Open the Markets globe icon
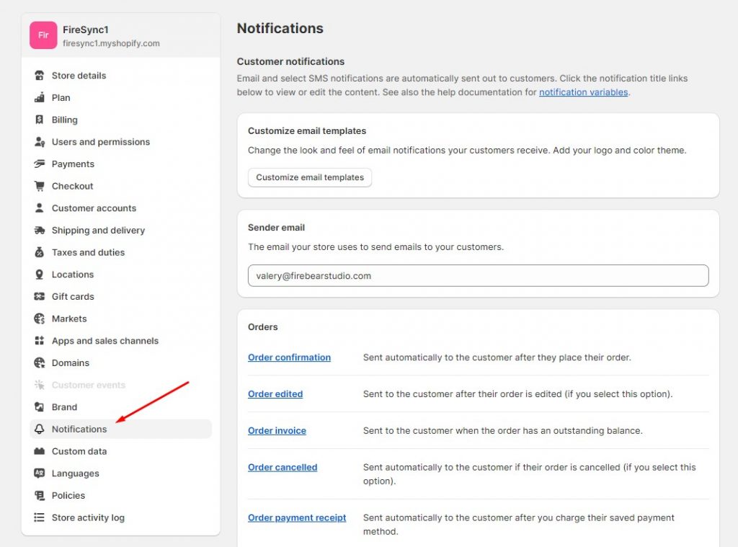 [38, 319]
